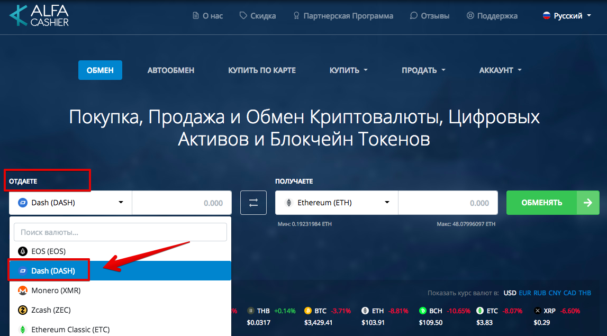The width and height of the screenshot is (607, 336).
Task: Show rates in USD
Action: (x=510, y=293)
